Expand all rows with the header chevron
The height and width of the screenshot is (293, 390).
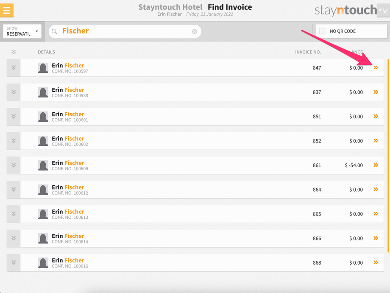pyautogui.click(x=14, y=52)
